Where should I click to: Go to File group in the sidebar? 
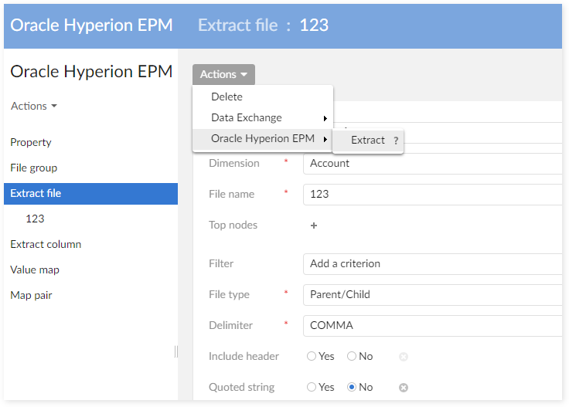[34, 168]
